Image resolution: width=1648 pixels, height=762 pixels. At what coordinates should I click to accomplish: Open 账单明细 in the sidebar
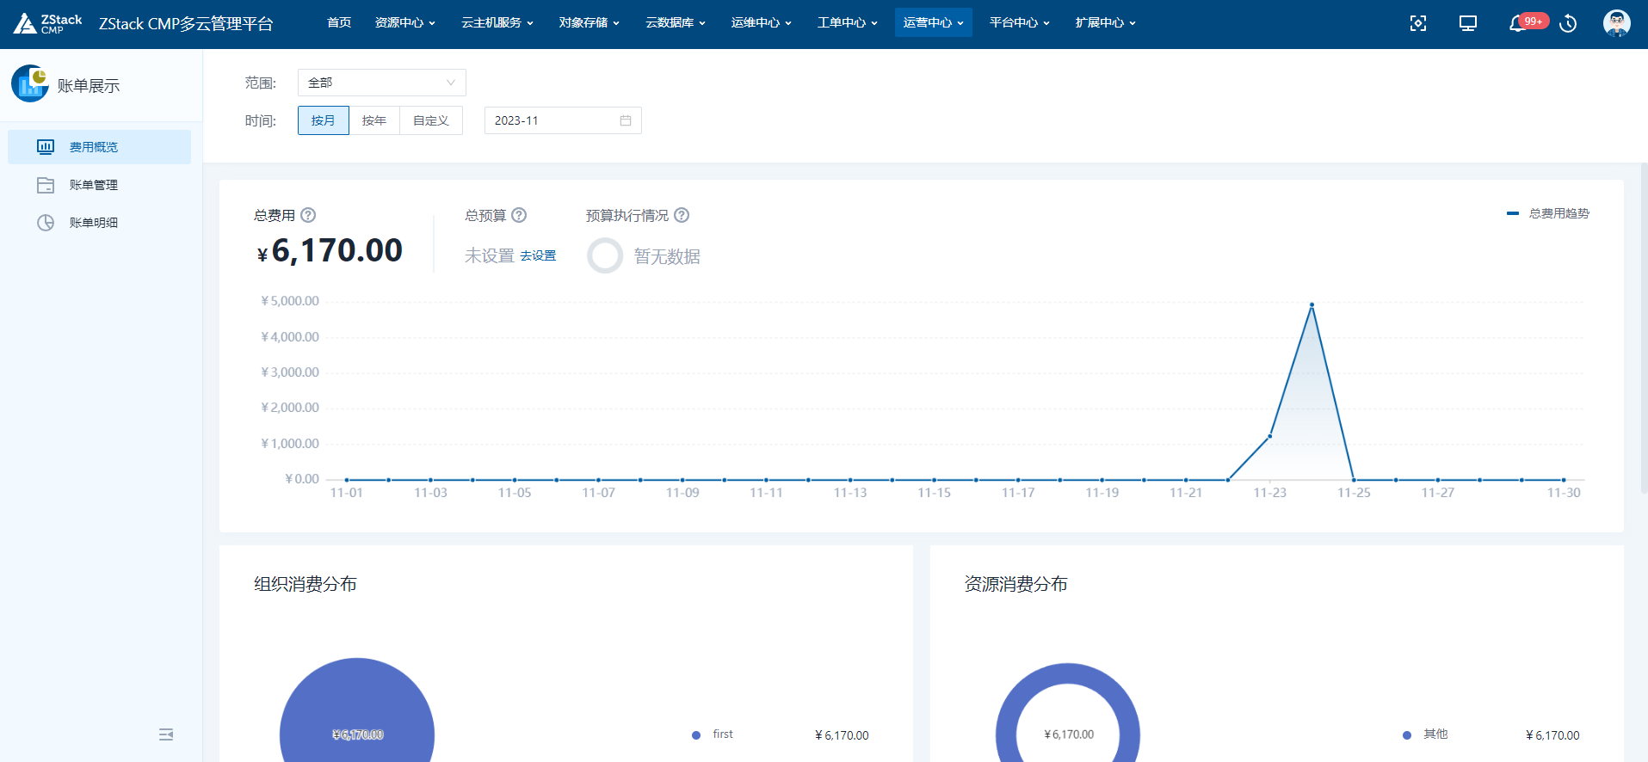[94, 223]
